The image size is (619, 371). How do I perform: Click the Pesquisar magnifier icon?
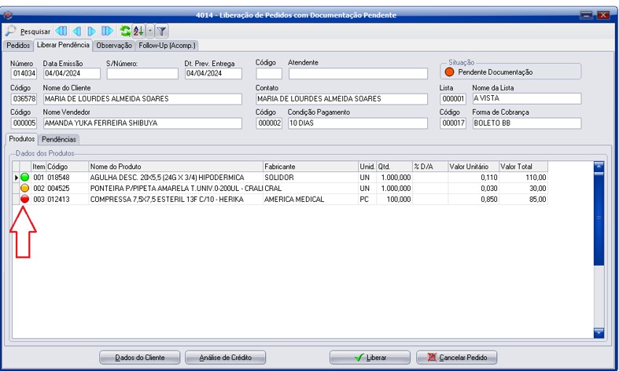(11, 31)
